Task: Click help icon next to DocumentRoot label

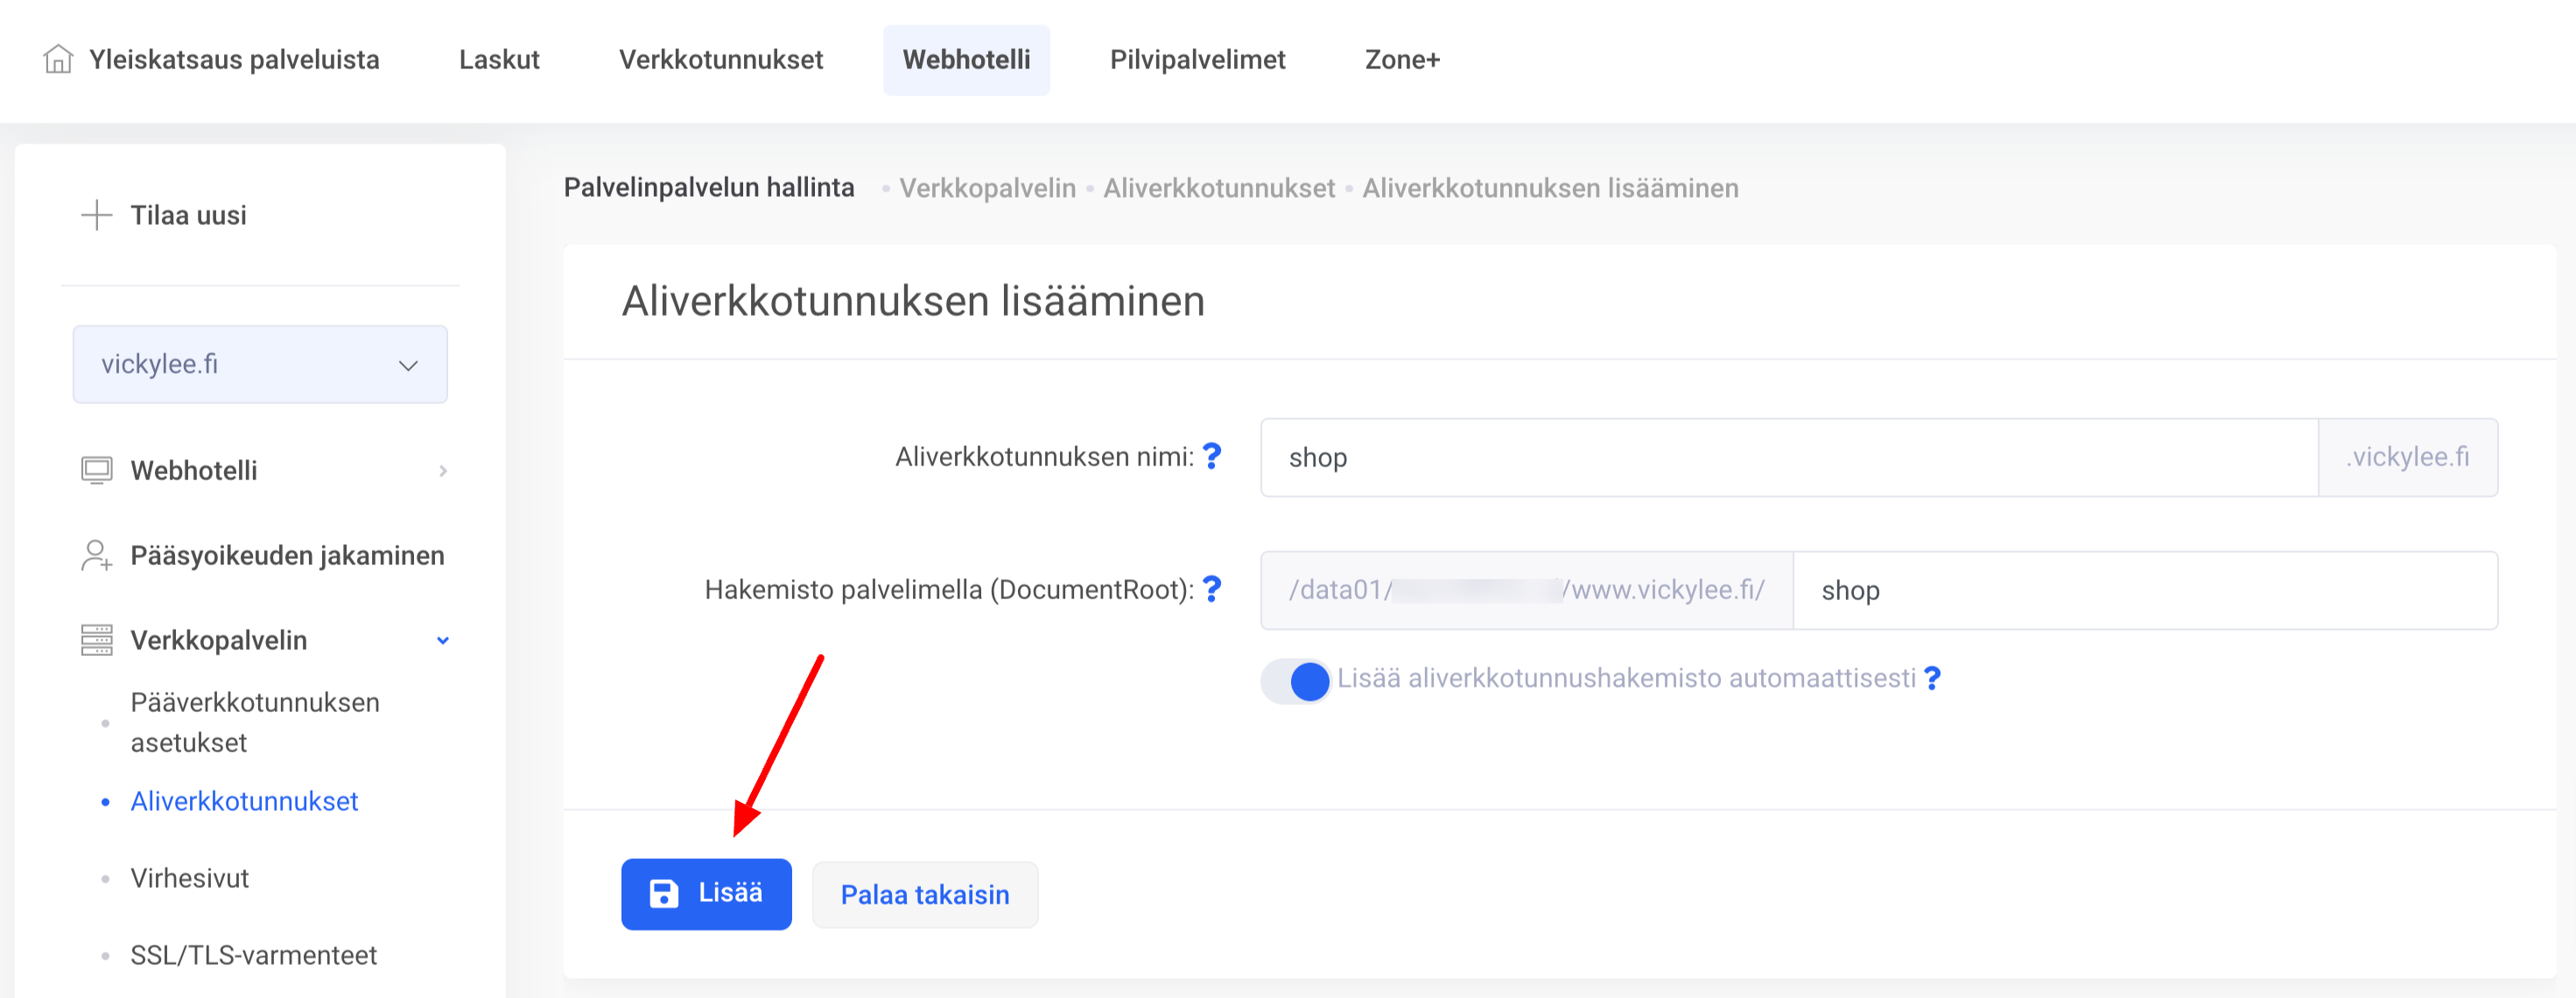Action: (1212, 590)
